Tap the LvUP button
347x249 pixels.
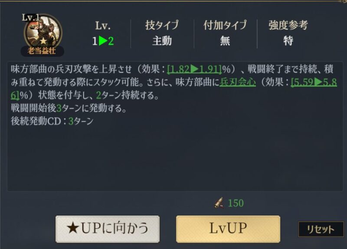[228, 229]
